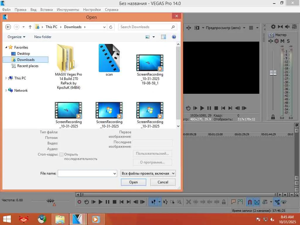
Task: Open the Настройки menu
Action: point(92,10)
